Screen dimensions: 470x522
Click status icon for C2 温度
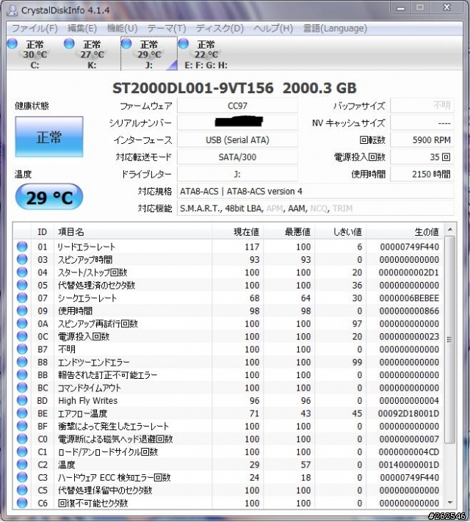pos(22,465)
